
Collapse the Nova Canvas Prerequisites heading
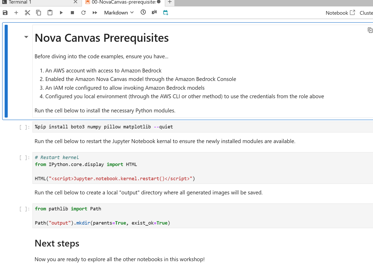click(x=26, y=37)
